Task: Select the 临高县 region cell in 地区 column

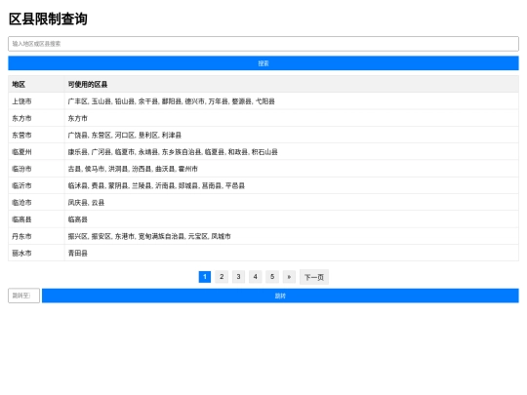Action: click(36, 219)
